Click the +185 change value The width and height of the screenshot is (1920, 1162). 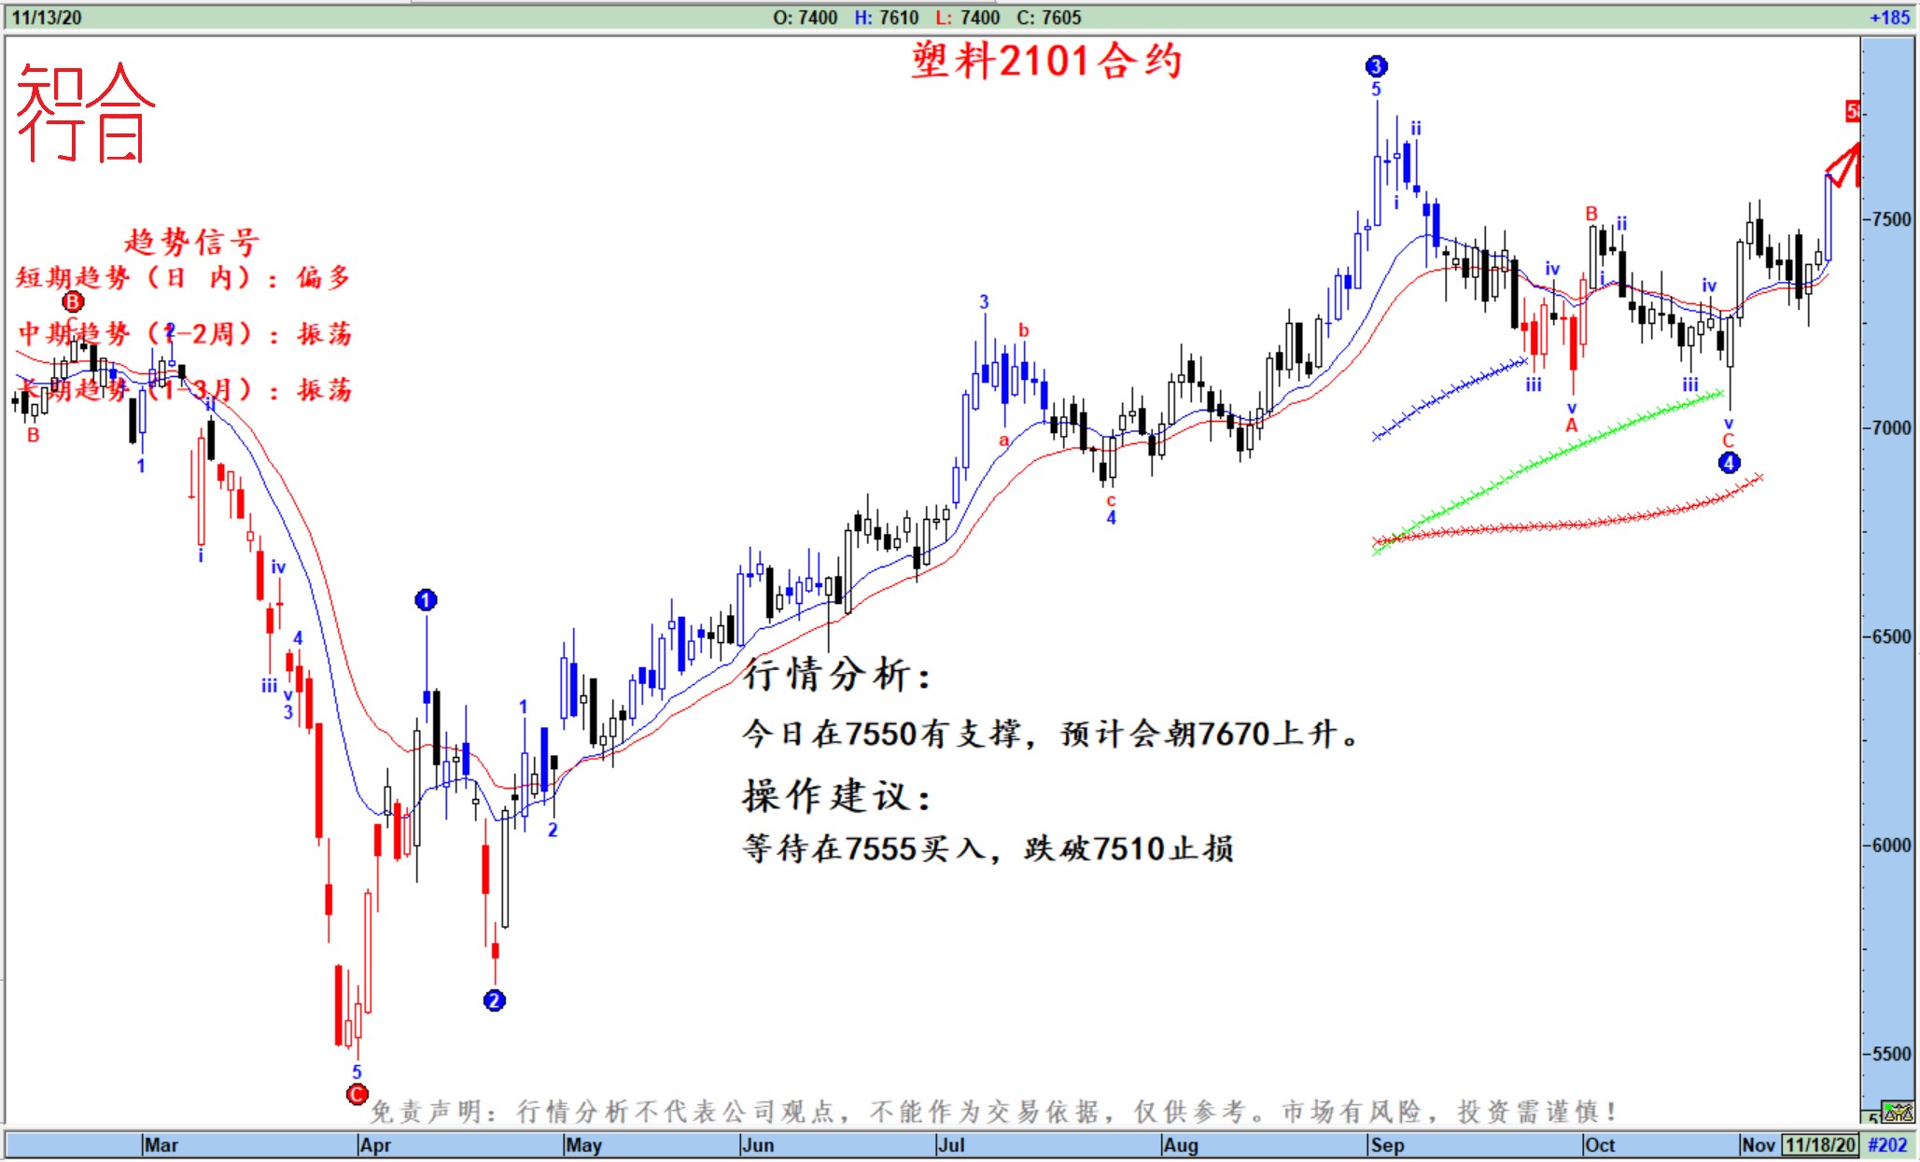pos(1889,18)
